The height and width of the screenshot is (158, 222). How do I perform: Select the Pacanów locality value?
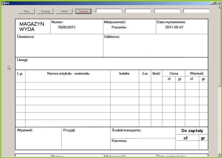coord(119,27)
